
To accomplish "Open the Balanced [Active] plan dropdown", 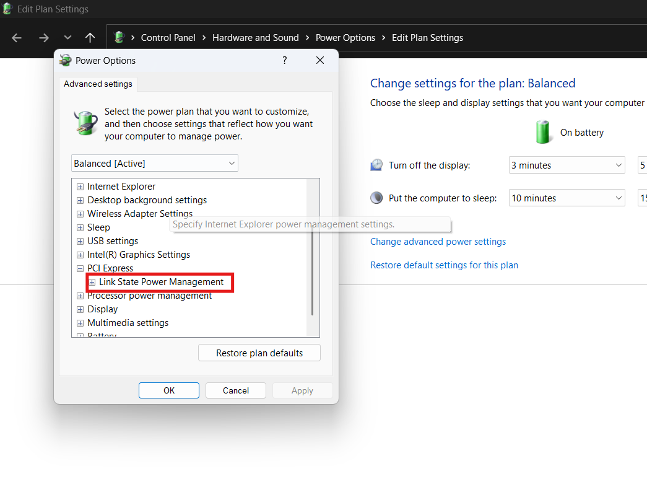I will pos(155,164).
